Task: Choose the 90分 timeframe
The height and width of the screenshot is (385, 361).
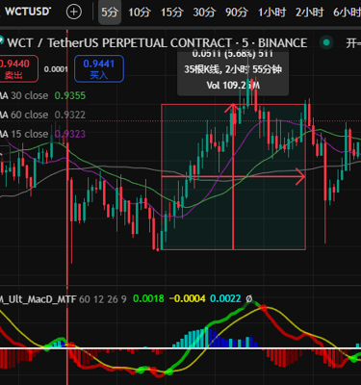Action: pyautogui.click(x=237, y=13)
